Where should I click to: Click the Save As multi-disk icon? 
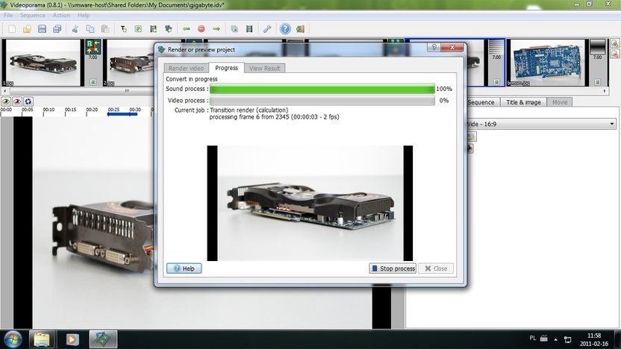click(57, 29)
